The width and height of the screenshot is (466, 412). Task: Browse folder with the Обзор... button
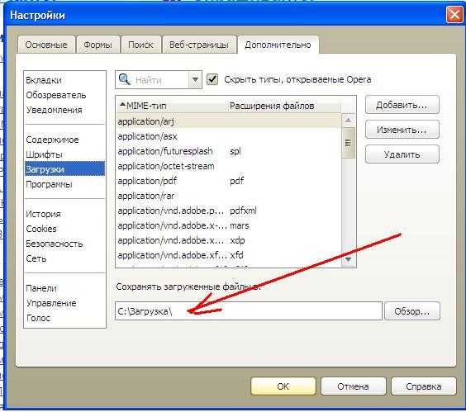(x=412, y=311)
